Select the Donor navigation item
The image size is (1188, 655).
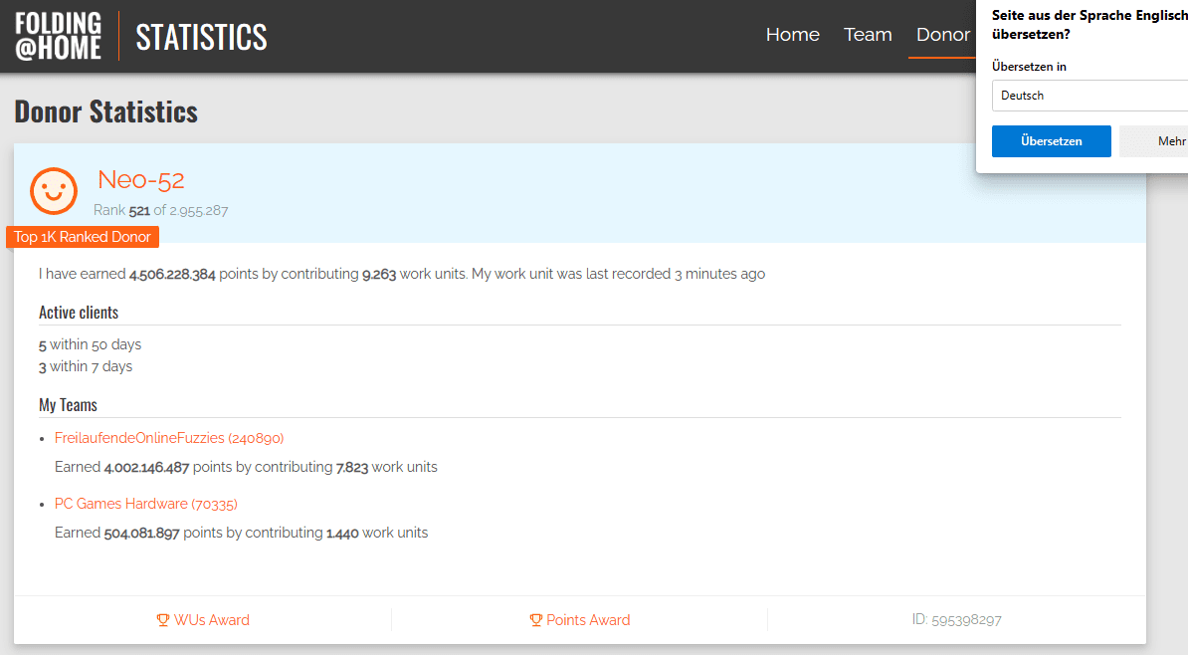[942, 35]
